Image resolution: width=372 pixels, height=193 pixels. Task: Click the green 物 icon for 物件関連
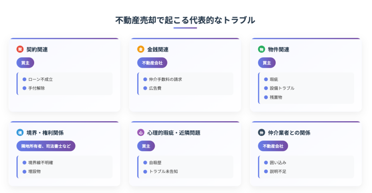(262, 49)
